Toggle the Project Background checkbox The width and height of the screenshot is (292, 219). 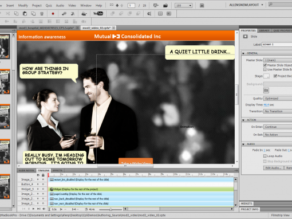[x=275, y=76]
